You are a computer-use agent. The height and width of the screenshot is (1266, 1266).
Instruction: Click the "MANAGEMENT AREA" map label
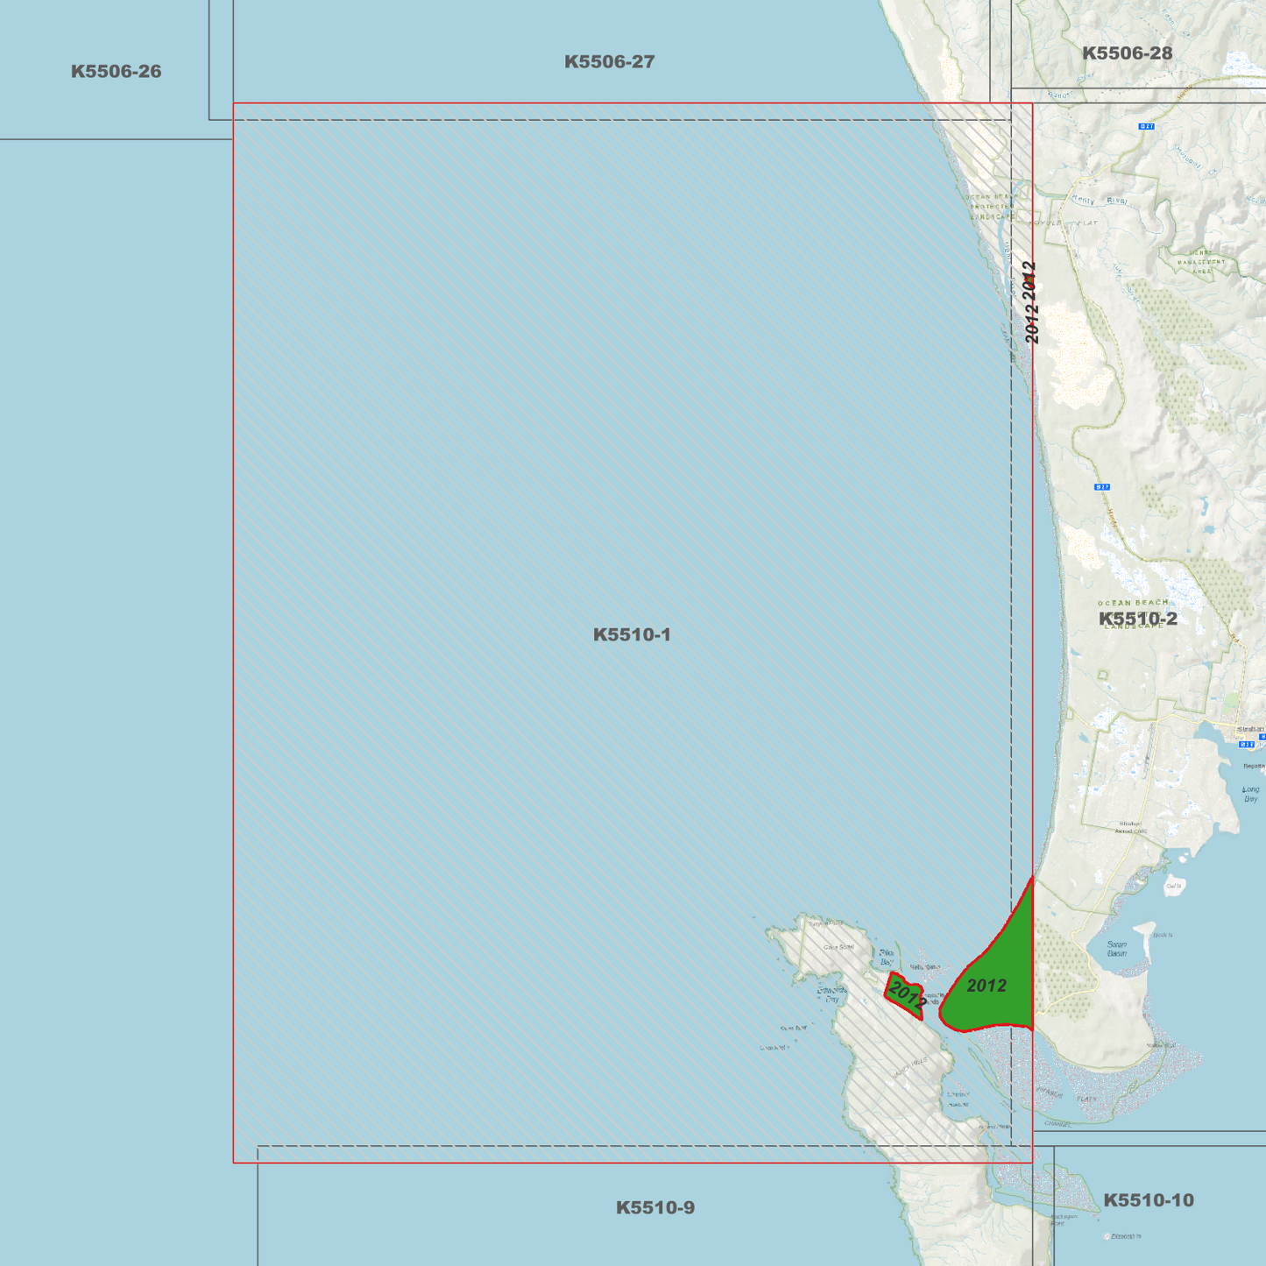coord(1201,266)
